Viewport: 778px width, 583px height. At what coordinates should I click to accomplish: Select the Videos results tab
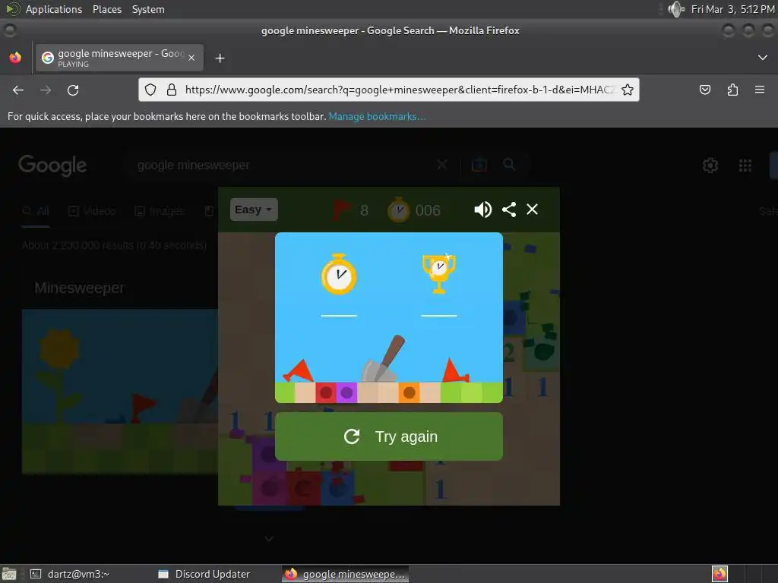tap(92, 211)
